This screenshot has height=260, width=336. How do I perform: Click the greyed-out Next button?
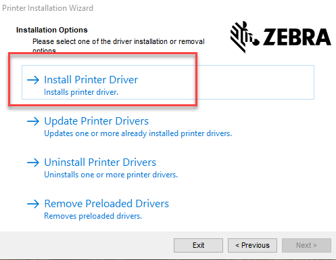306,245
